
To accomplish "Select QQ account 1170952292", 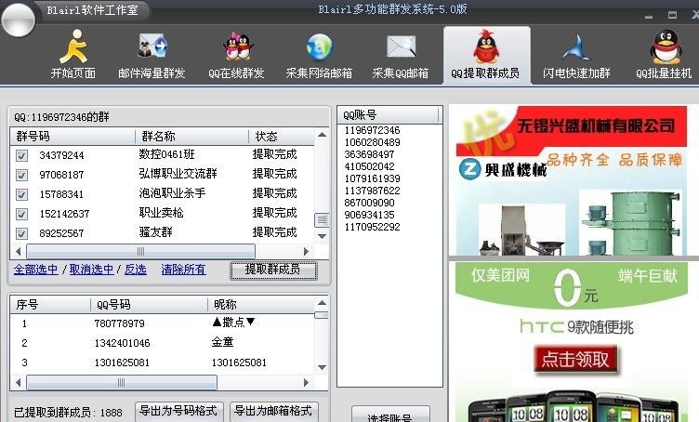I will click(x=372, y=227).
